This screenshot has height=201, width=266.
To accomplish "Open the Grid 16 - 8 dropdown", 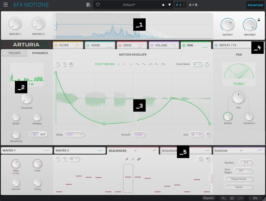I will [196, 135].
